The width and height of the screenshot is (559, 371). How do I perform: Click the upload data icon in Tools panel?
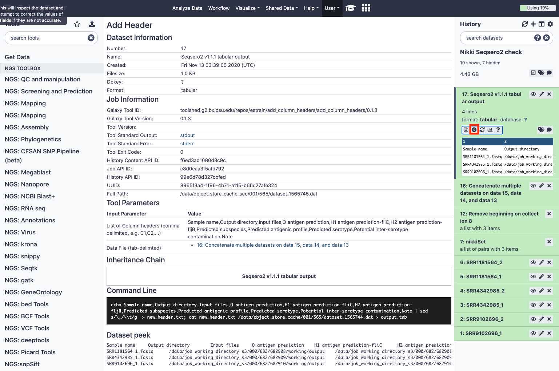point(92,24)
